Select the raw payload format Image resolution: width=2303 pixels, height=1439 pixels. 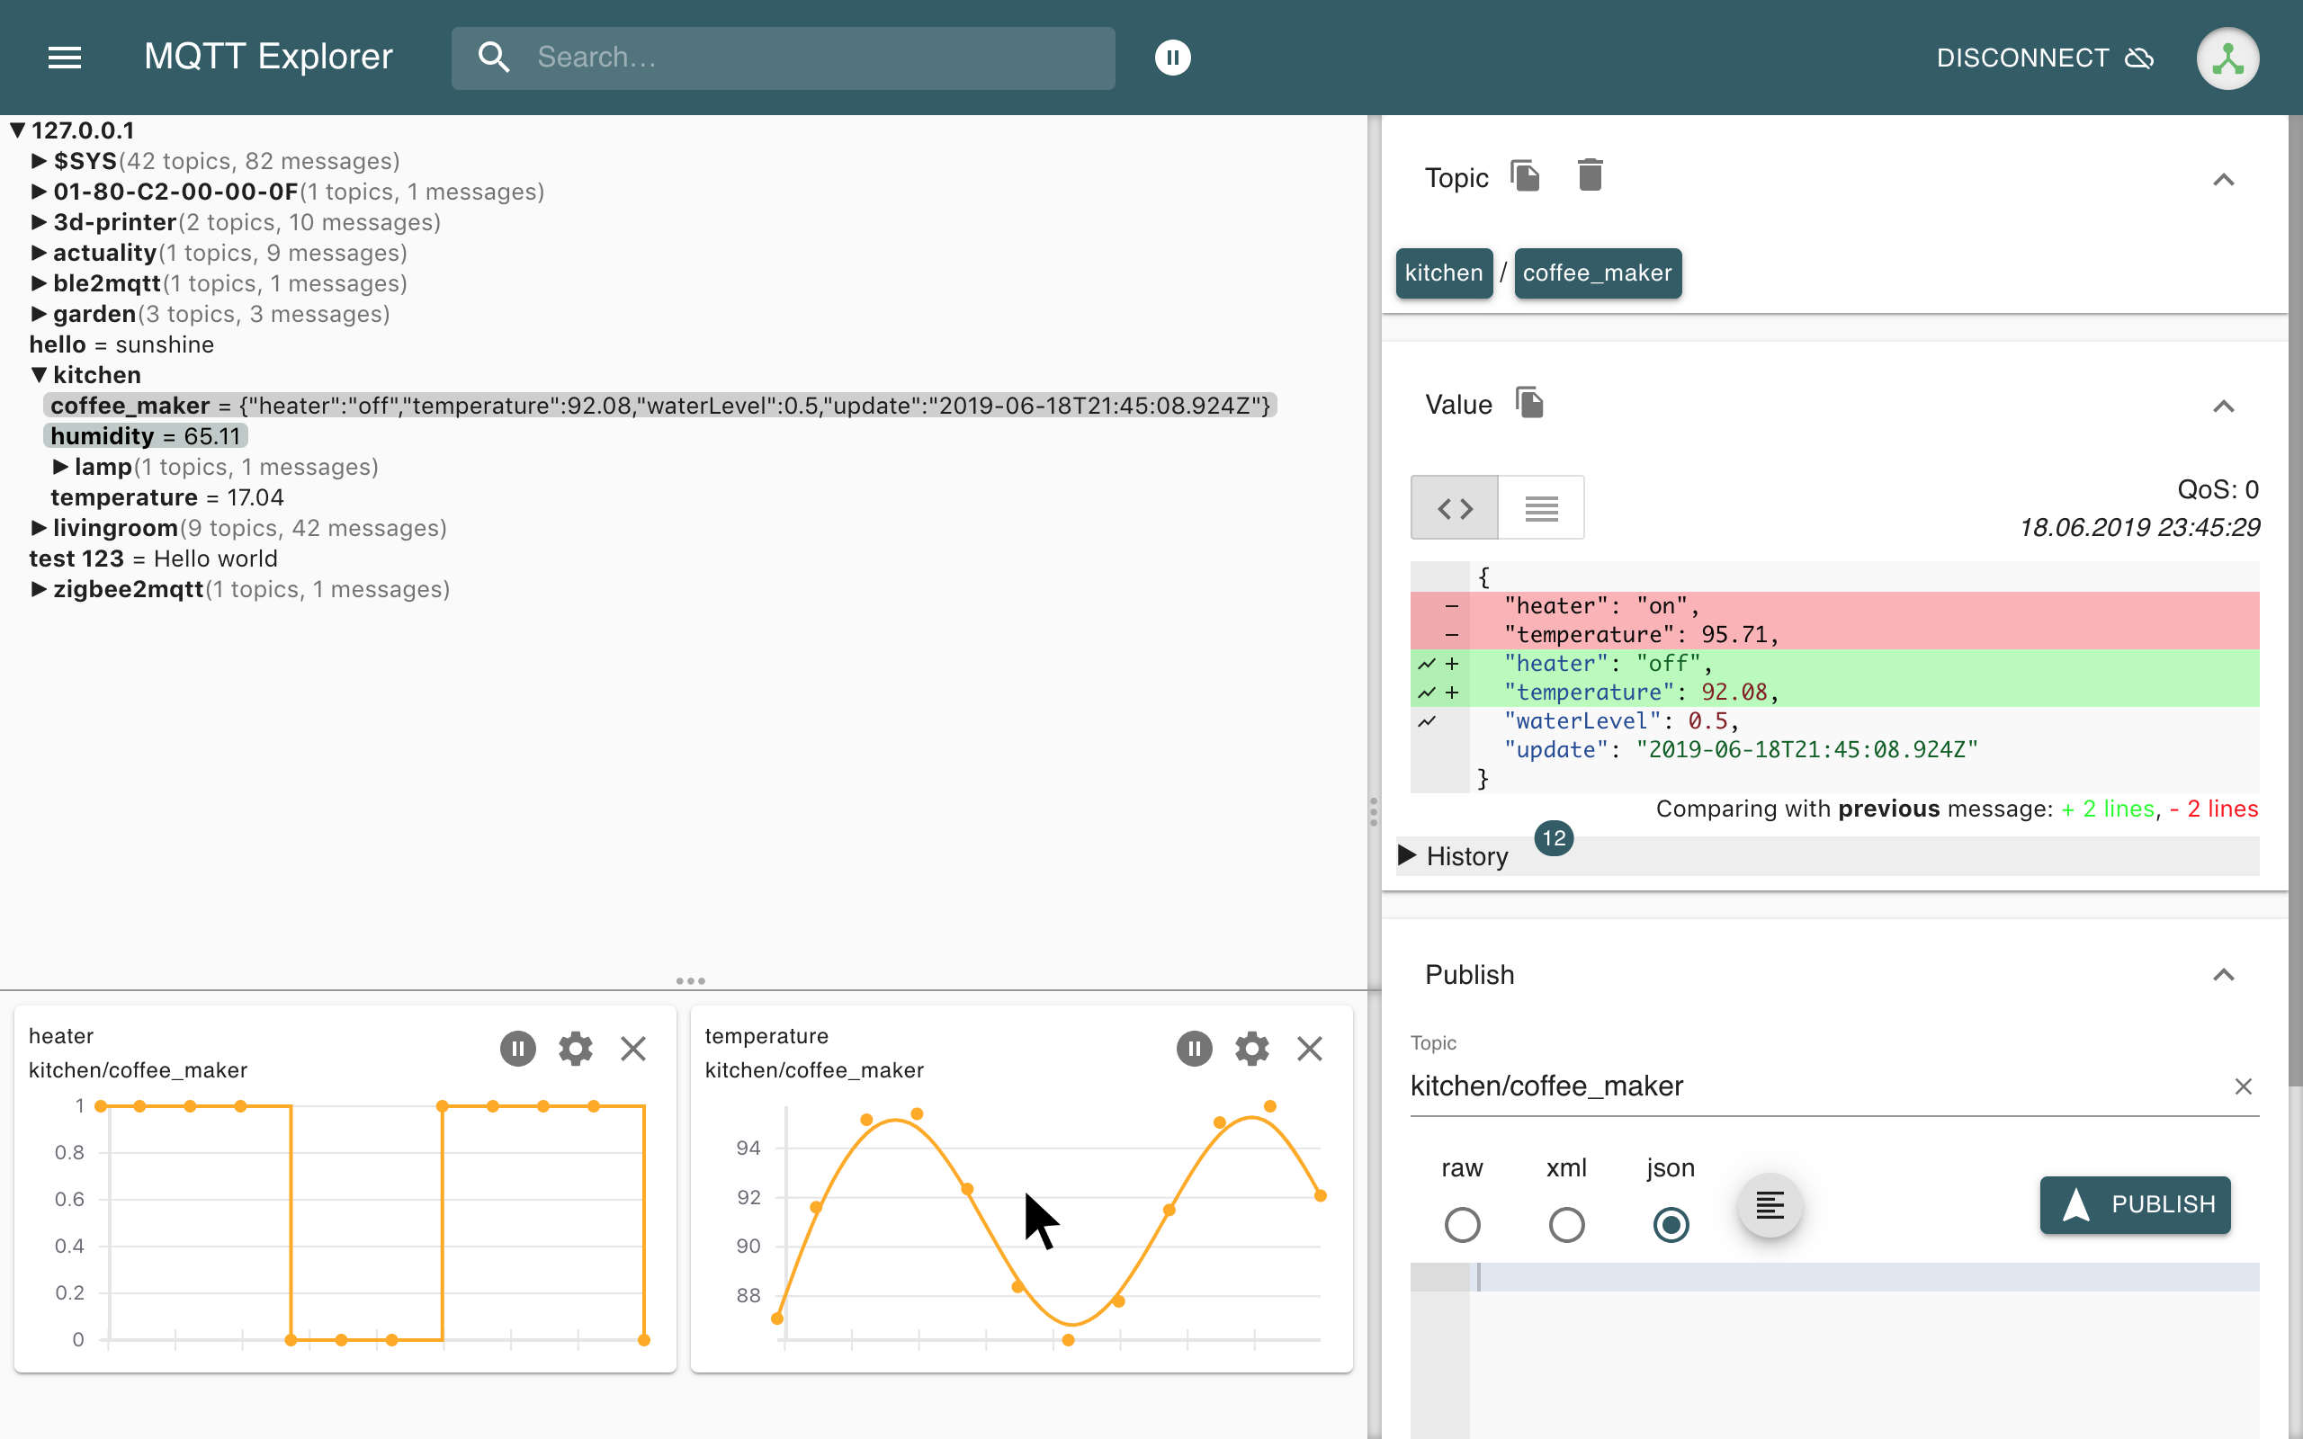click(x=1462, y=1225)
